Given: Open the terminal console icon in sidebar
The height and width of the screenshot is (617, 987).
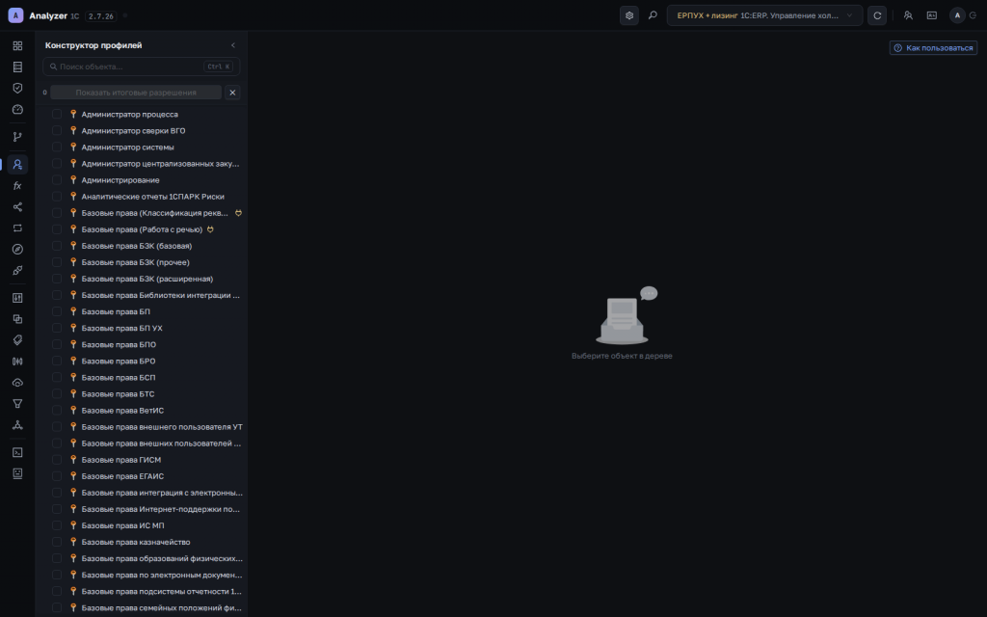Looking at the screenshot, I should pyautogui.click(x=17, y=452).
